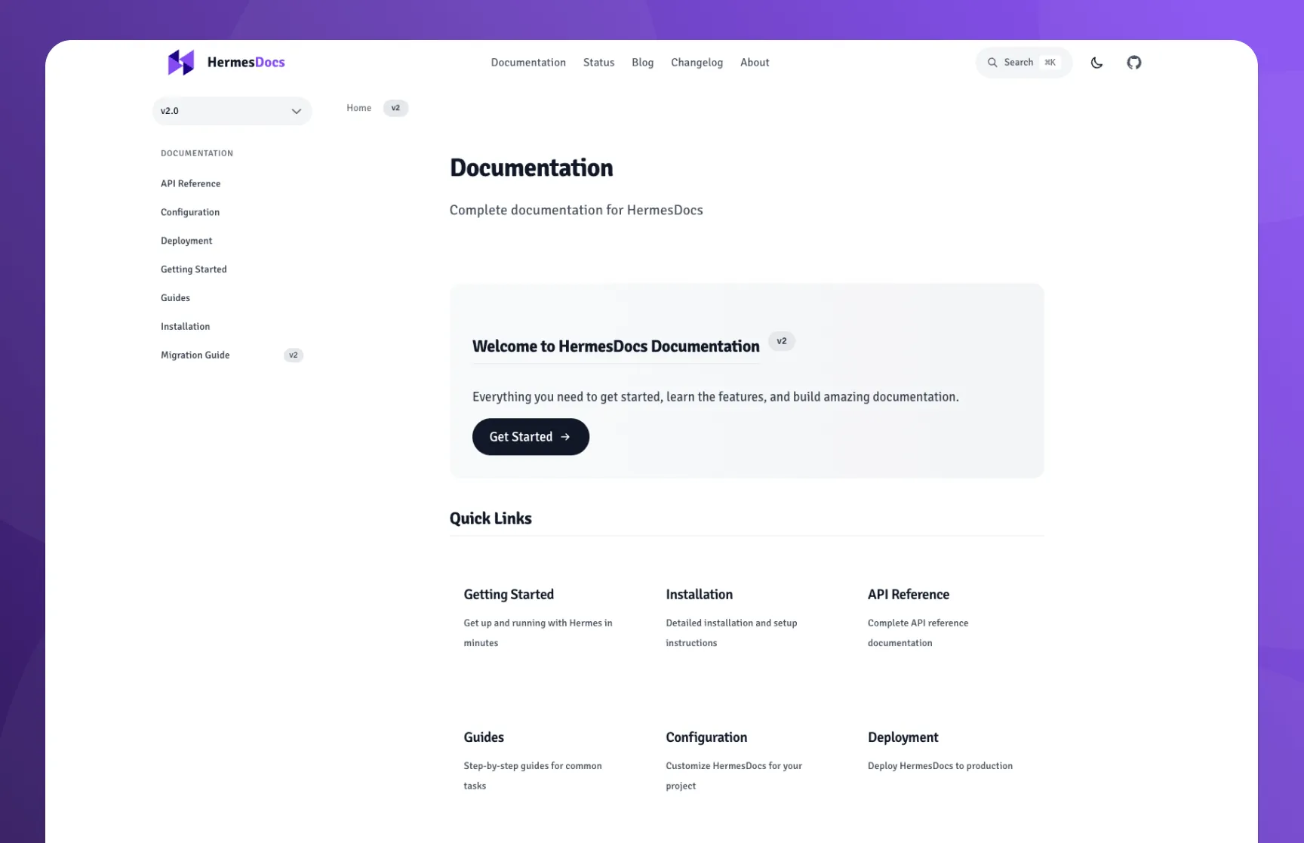Viewport: 1304px width, 843px height.
Task: Open Migration Guide from the sidebar
Action: pyautogui.click(x=195, y=355)
